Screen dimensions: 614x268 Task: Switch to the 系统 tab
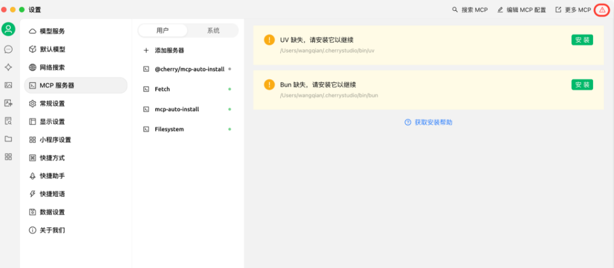(213, 31)
